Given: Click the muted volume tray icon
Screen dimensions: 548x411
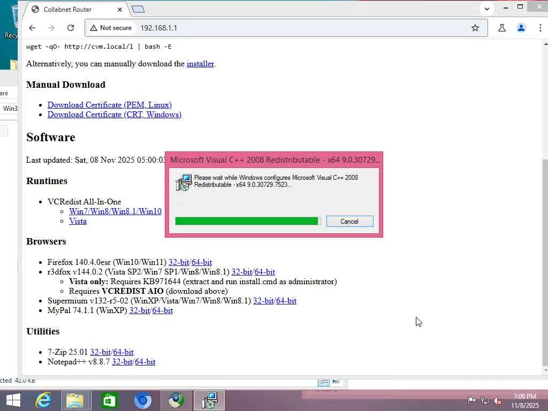Looking at the screenshot, I should (x=497, y=401).
